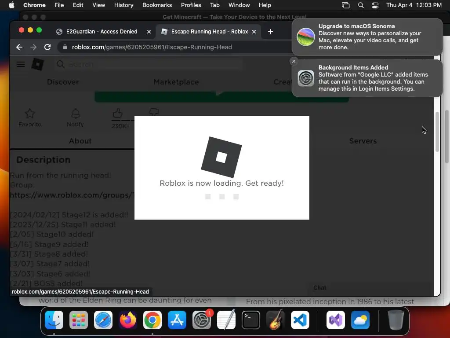The width and height of the screenshot is (450, 338).
Task: Open the Chat bar at the bottom
Action: (370, 288)
